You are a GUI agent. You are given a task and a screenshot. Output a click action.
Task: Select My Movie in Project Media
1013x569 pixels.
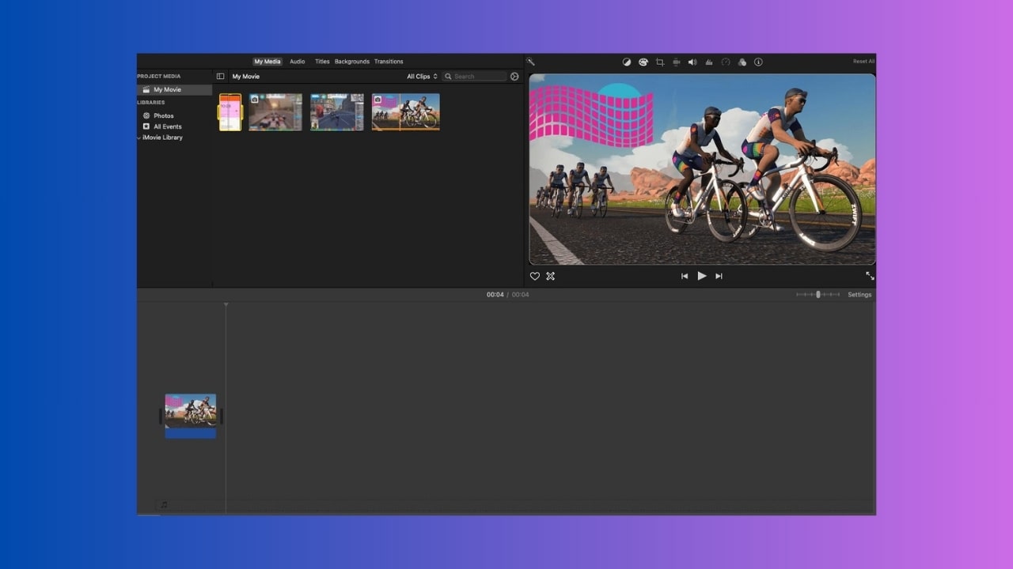coord(174,90)
